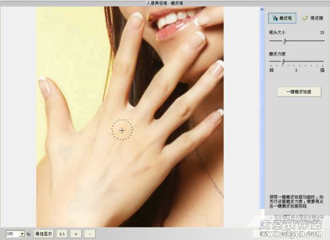Open the 150 zoom percentage dropdown
This screenshot has height=240, width=330.
(x=22, y=233)
